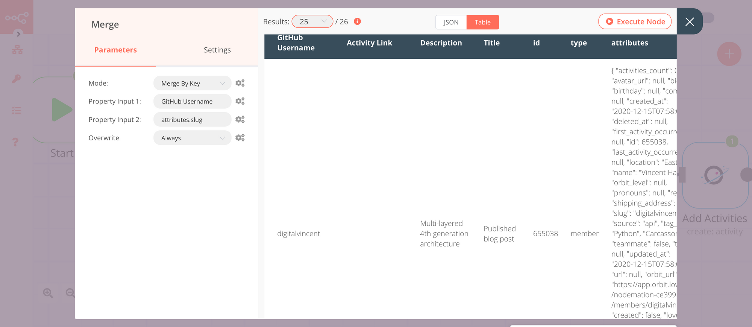Open the results count dropdown showing 25
The image size is (752, 327).
312,21
